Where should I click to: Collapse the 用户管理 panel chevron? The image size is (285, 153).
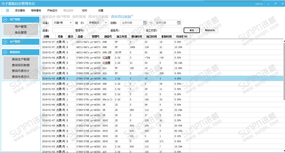(5, 19)
